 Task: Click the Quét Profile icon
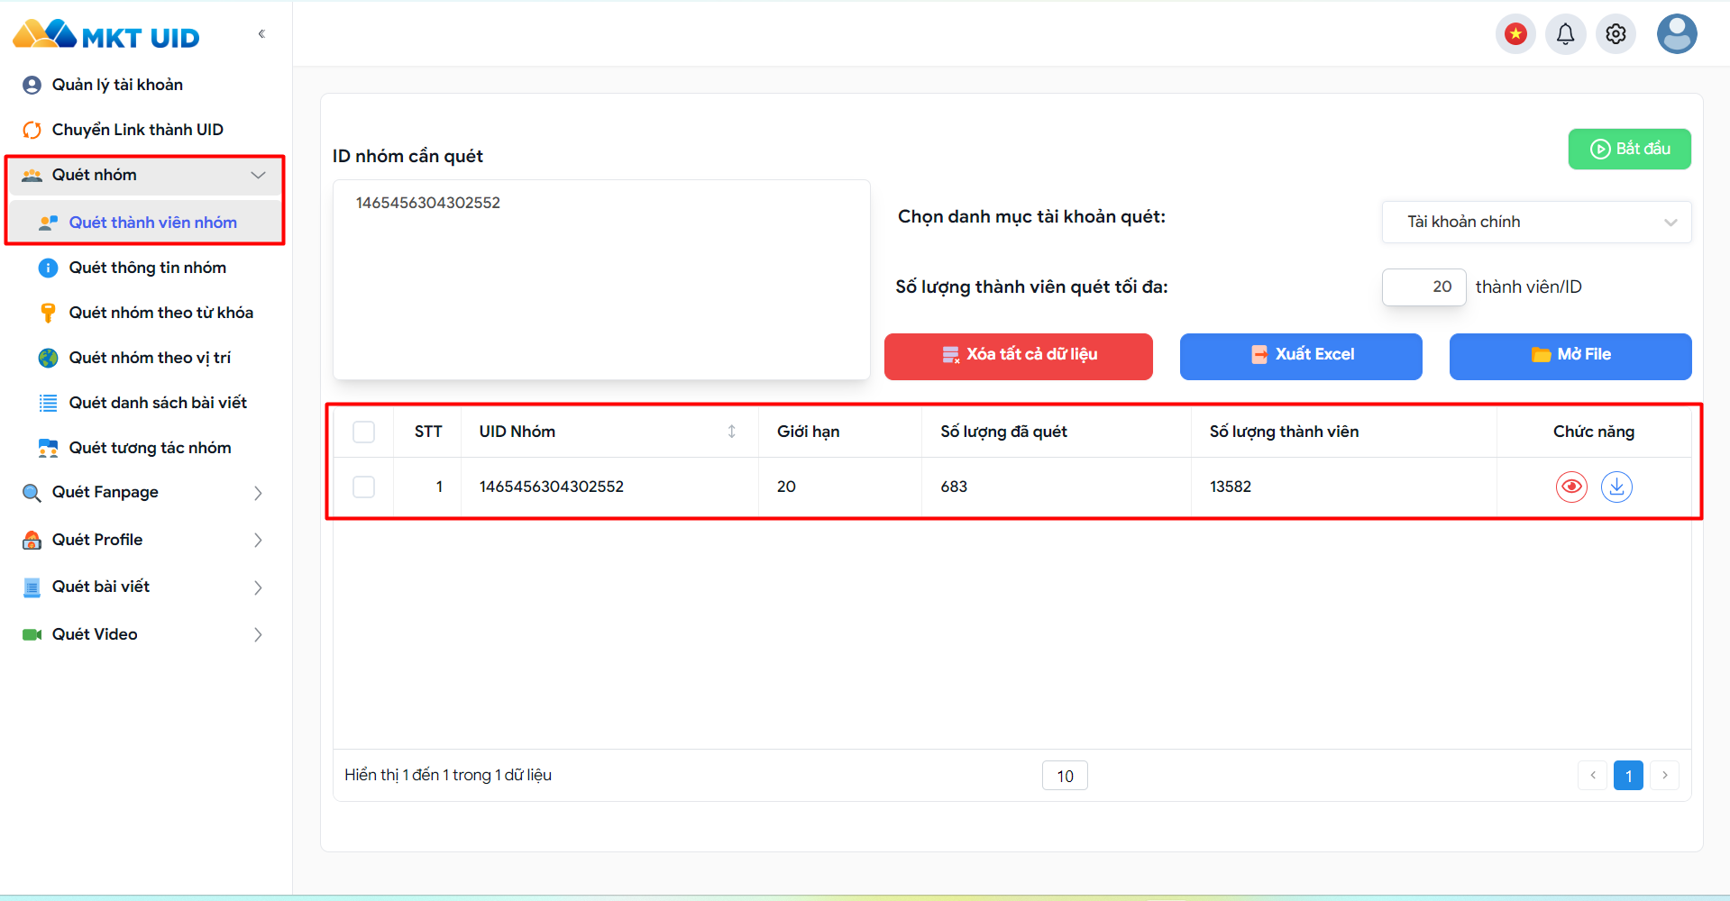coord(32,540)
